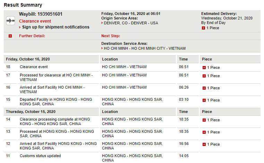
Task: Expand piece details for Clearance event row
Action: click(x=204, y=68)
